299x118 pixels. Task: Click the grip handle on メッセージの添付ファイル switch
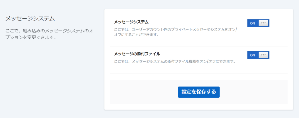(263, 55)
